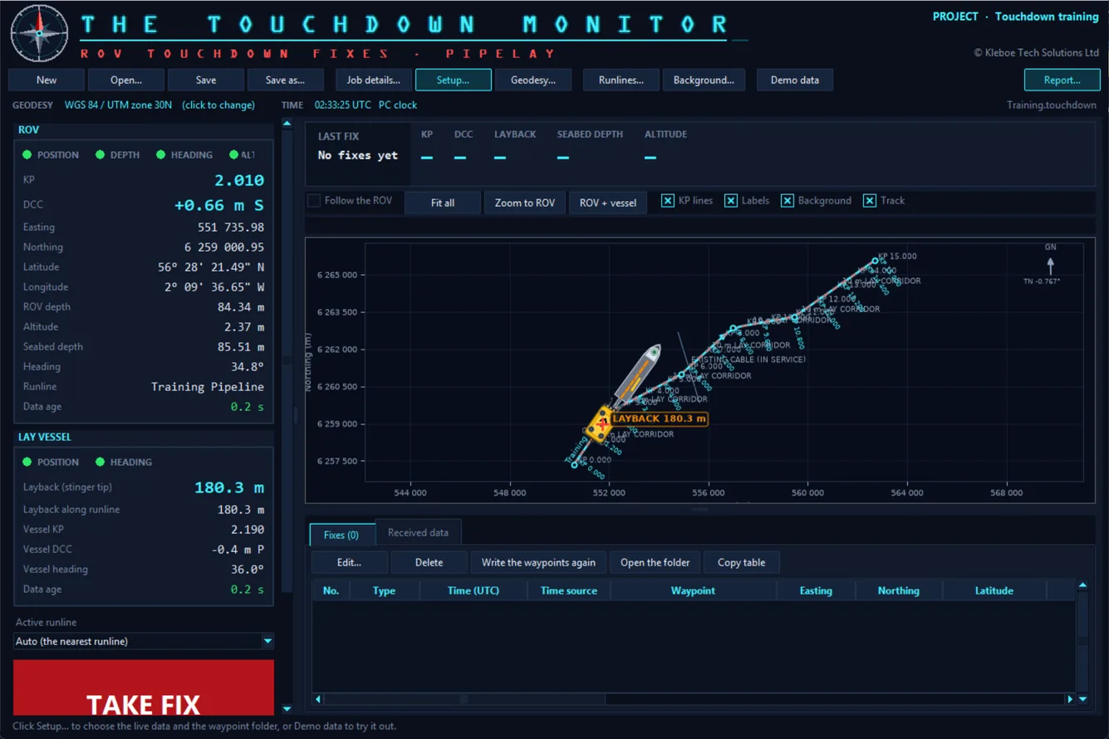Click the ROV + vessel button
This screenshot has height=739, width=1109.
coord(608,203)
